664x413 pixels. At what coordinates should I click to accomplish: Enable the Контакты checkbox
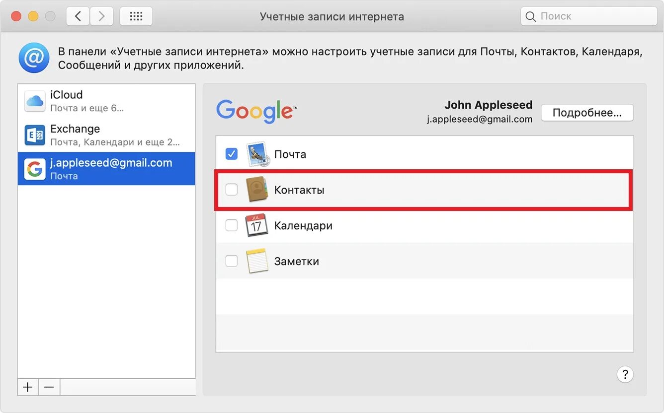click(232, 190)
